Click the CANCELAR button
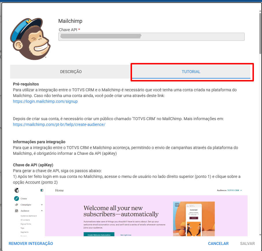Viewport: 262px width, 251px height. 218,243
